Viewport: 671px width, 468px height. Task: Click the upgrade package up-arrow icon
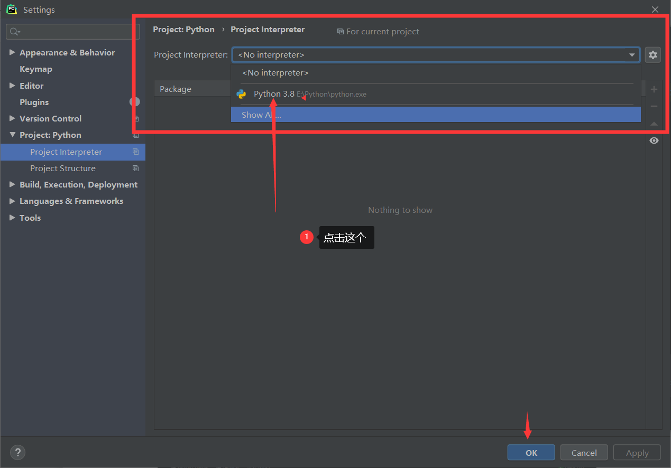click(x=654, y=124)
